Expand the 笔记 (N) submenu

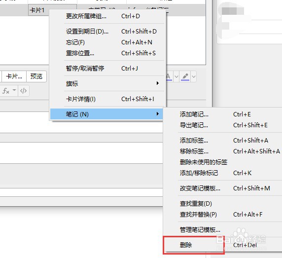(x=106, y=114)
